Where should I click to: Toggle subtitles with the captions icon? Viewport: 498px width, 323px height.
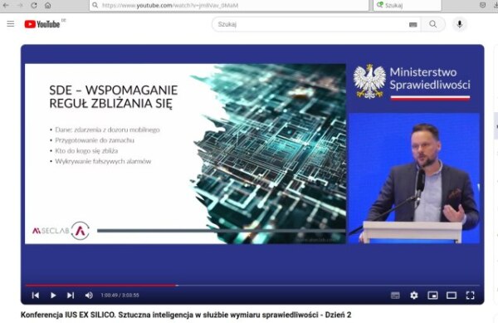click(x=395, y=296)
